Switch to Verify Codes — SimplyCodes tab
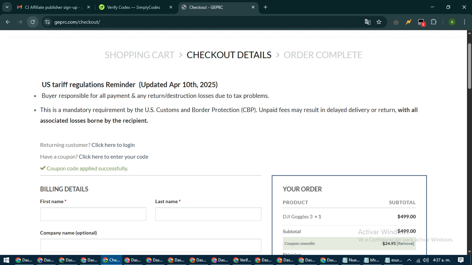472x265 pixels. click(x=133, y=7)
